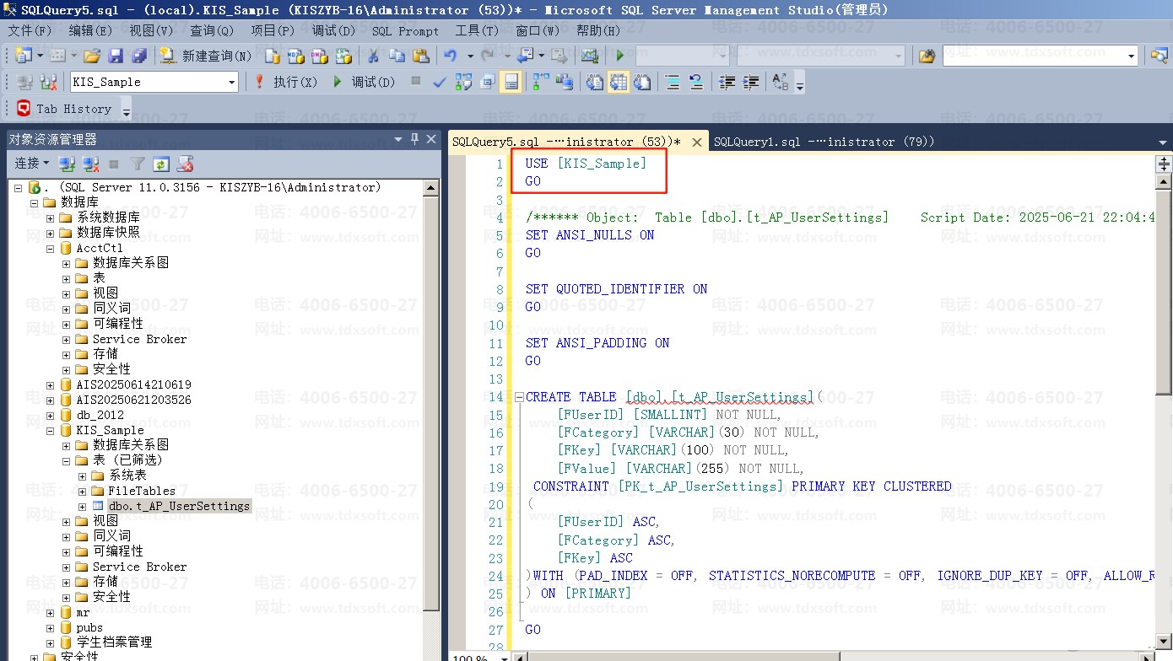Click the Save disk icon in toolbar
This screenshot has height=661, width=1173.
(x=116, y=56)
